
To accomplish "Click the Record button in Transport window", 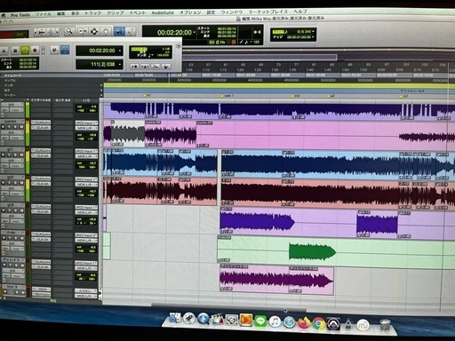I will click(x=35, y=51).
